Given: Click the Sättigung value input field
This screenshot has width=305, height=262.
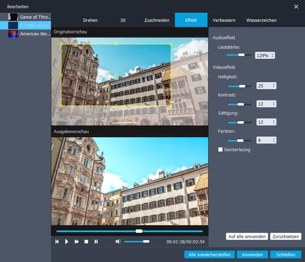Looking at the screenshot, I should [263, 122].
